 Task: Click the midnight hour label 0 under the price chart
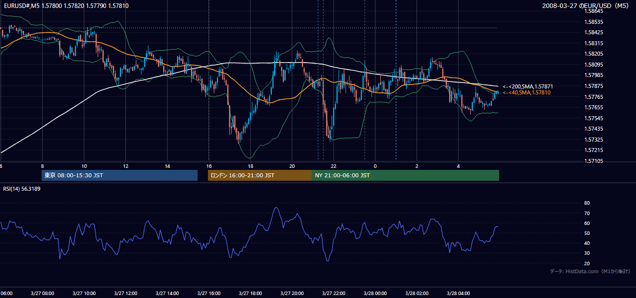coord(375,166)
